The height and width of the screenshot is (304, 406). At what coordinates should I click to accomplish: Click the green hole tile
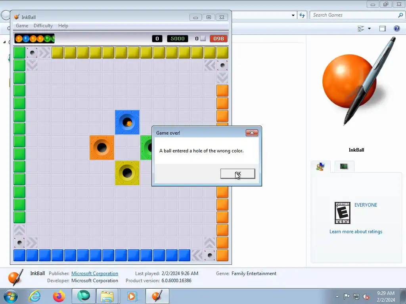146,148
